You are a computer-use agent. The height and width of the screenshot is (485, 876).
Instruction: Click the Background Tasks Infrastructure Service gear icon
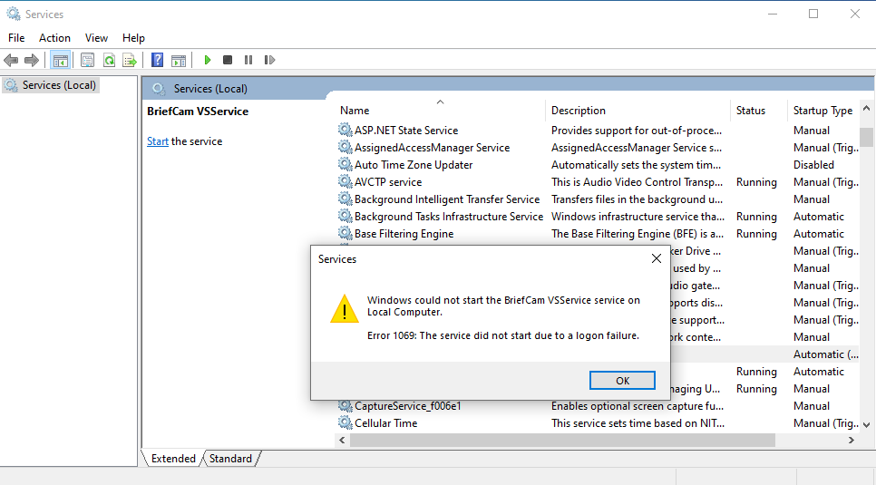click(346, 217)
